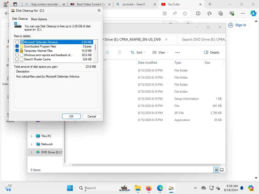The height and width of the screenshot is (194, 259).
Task: Open a new browser tab
Action: tap(210, 4)
